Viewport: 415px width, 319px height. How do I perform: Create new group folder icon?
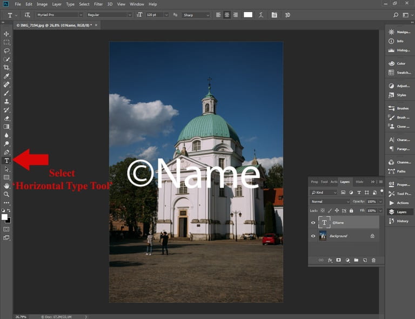[356, 260]
